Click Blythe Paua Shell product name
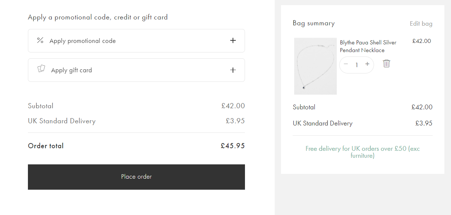The width and height of the screenshot is (451, 215). [368, 46]
